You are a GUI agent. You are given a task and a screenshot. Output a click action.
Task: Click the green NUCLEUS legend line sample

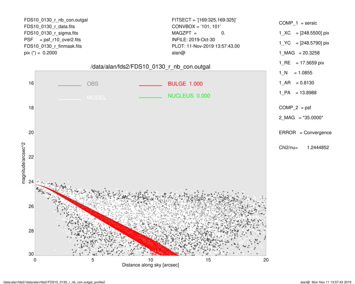point(150,97)
